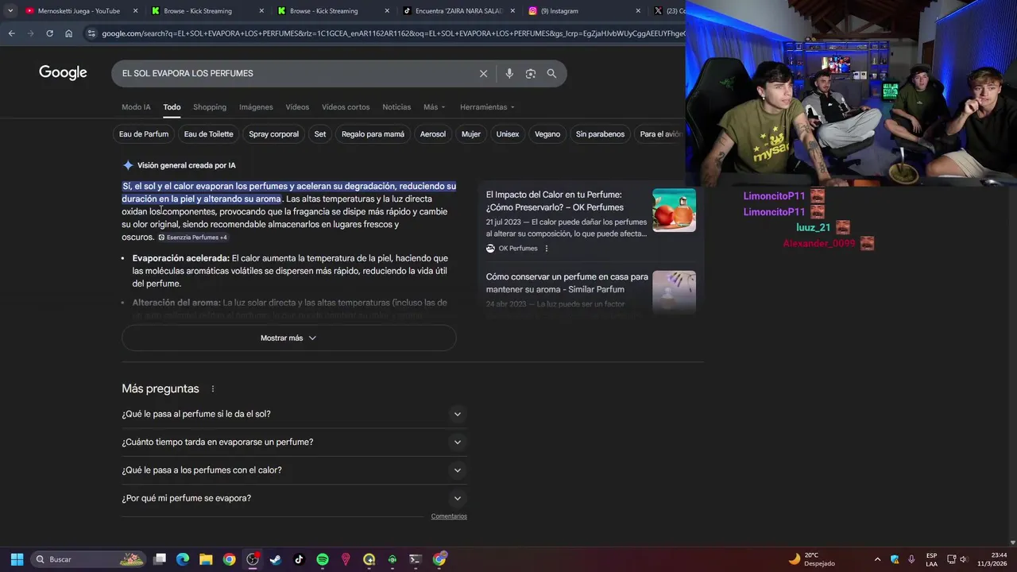
Task: Open El Impacto del Calor en tu Perfume link
Action: 555,201
